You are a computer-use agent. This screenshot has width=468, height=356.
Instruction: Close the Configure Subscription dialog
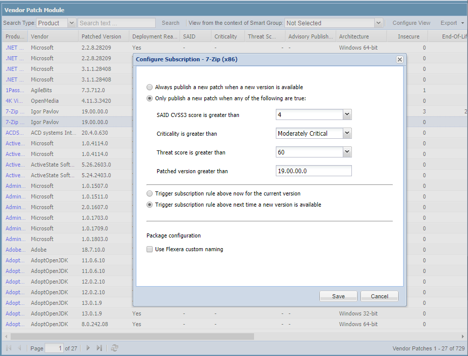coord(400,59)
